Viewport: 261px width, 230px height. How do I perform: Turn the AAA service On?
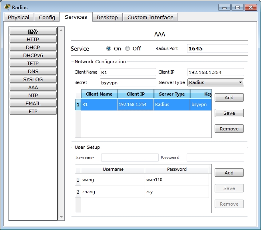point(109,48)
